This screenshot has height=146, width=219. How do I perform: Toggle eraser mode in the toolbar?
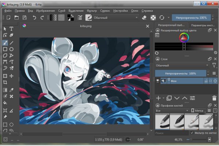pos(144,18)
